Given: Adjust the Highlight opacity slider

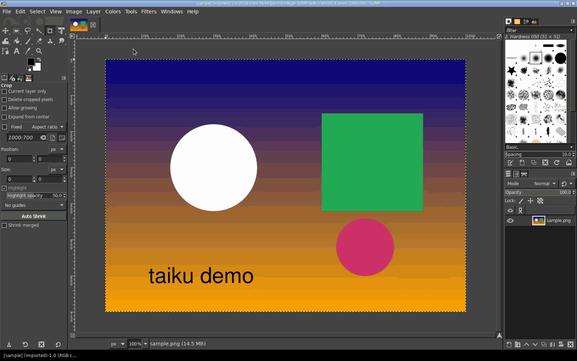Looking at the screenshot, I should [36, 196].
